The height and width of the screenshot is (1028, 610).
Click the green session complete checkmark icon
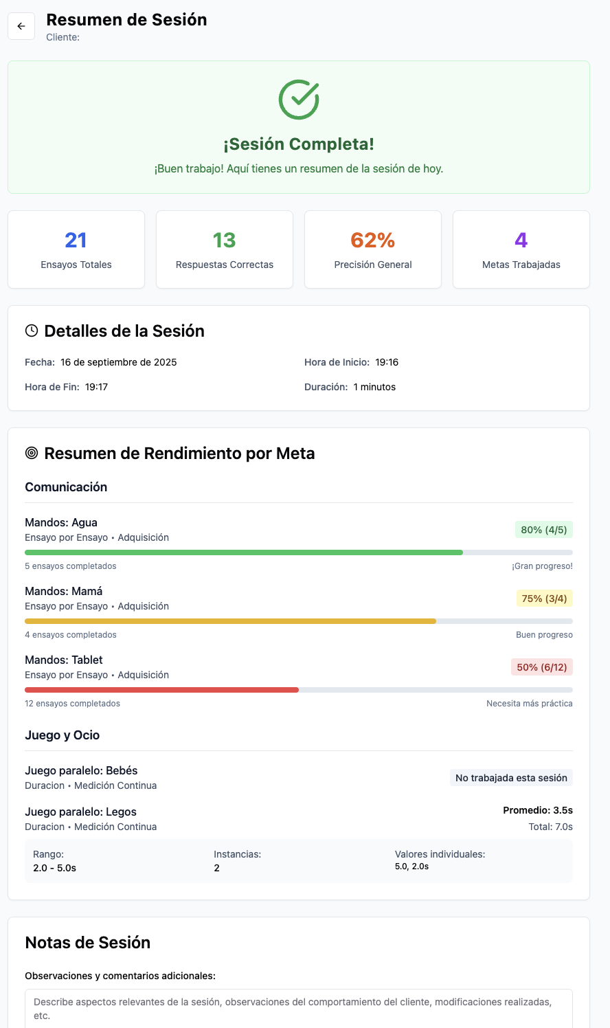(299, 100)
